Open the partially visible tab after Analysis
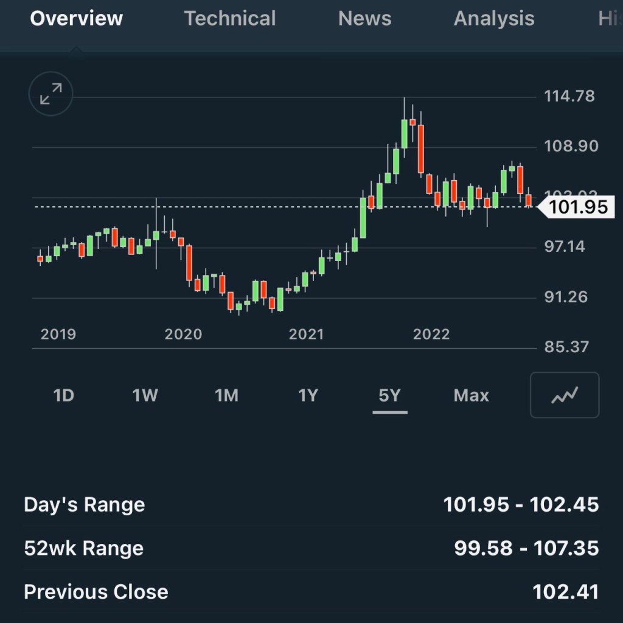The width and height of the screenshot is (623, 623). click(610, 19)
